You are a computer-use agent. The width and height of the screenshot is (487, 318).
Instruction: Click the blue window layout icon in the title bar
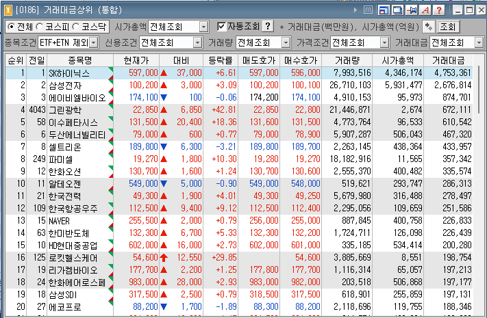[384, 10]
